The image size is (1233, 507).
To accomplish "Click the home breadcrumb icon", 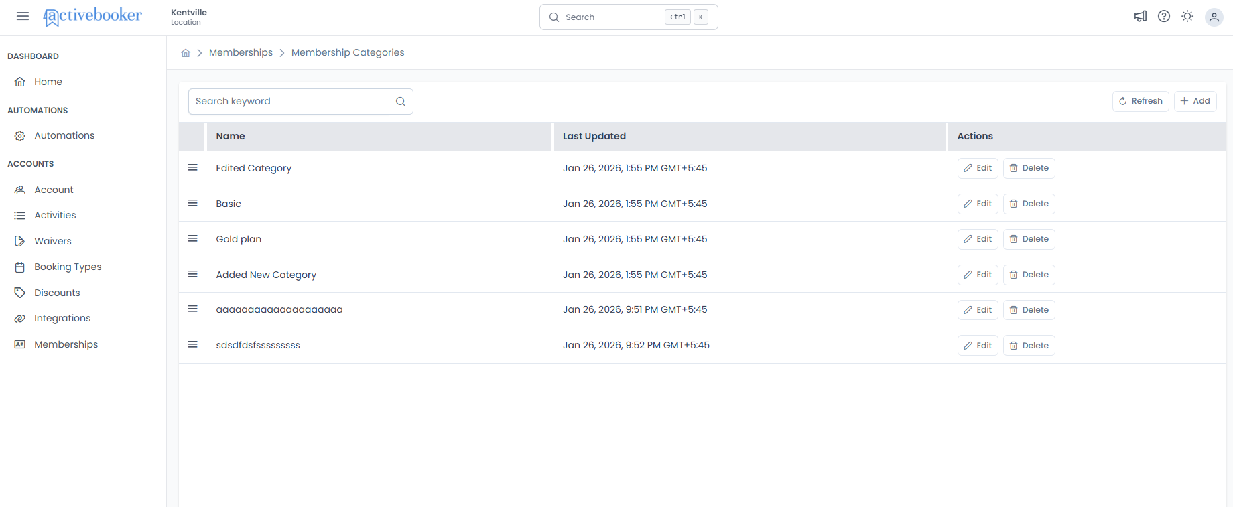I will (186, 53).
